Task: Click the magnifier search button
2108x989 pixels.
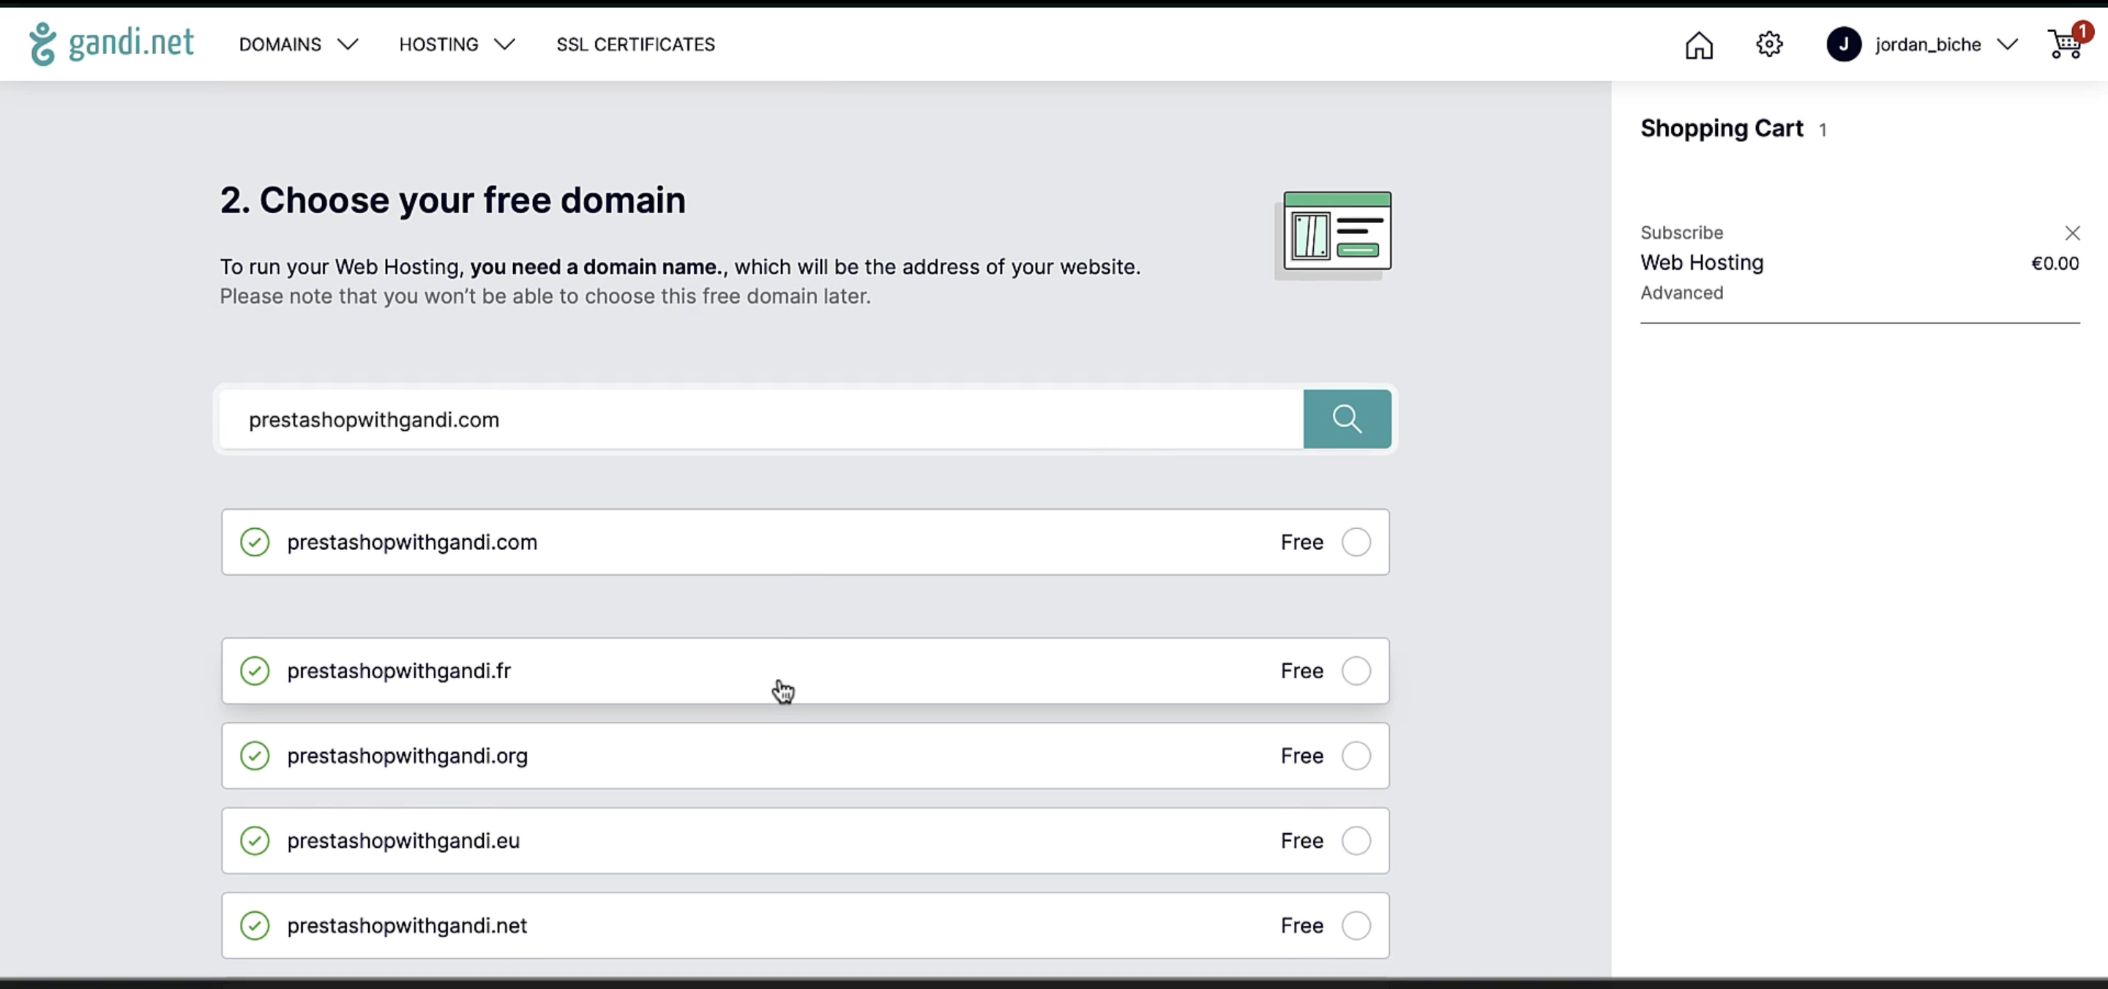Action: tap(1347, 419)
